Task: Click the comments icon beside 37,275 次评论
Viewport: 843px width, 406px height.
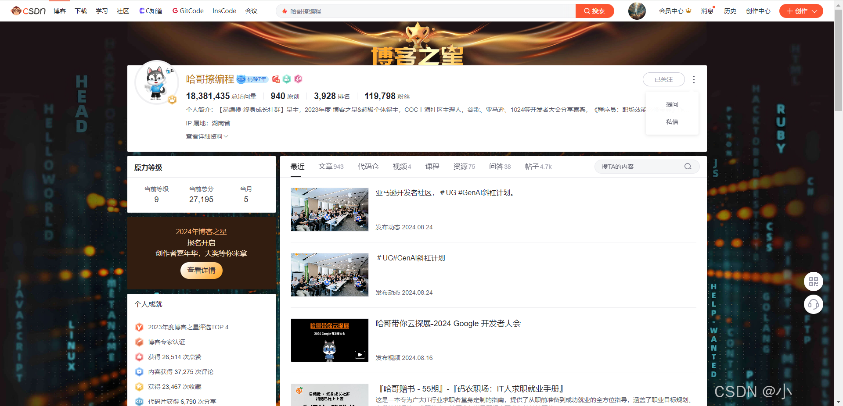Action: point(139,372)
